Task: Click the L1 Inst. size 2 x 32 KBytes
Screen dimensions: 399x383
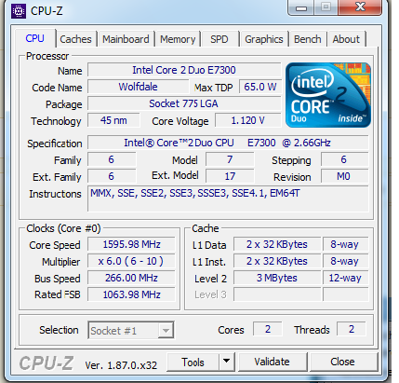Action: point(277,261)
